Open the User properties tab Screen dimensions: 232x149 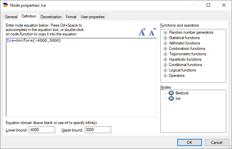[x=93, y=17]
